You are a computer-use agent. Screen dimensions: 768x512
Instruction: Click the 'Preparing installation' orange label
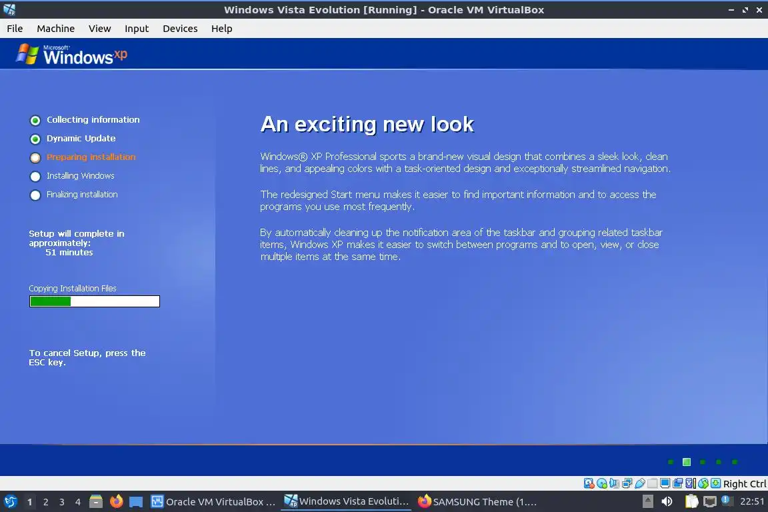tap(91, 157)
